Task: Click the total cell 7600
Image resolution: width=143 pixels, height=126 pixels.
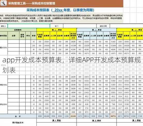Action: 107,116
